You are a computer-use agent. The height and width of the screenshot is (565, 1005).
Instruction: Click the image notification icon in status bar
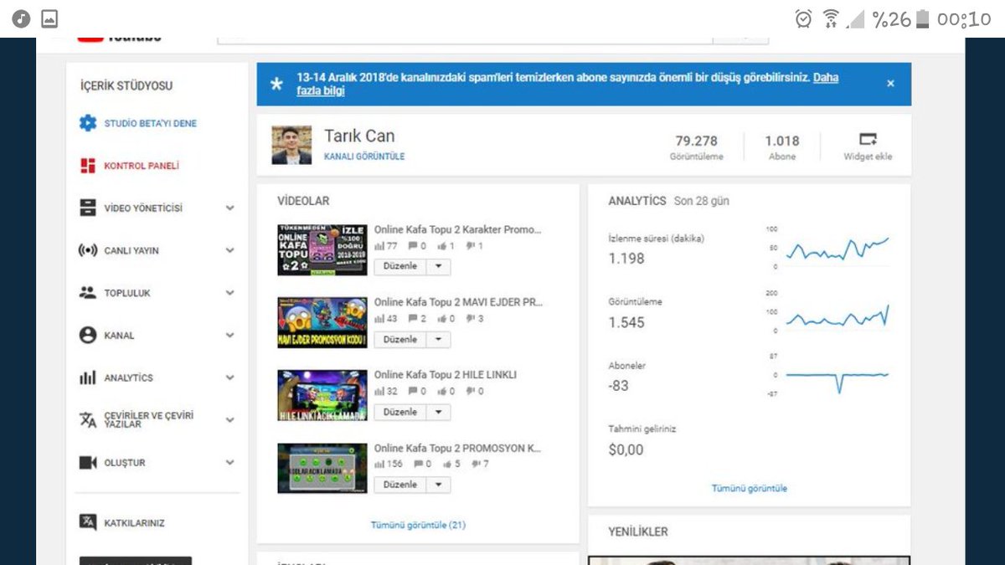(x=49, y=18)
